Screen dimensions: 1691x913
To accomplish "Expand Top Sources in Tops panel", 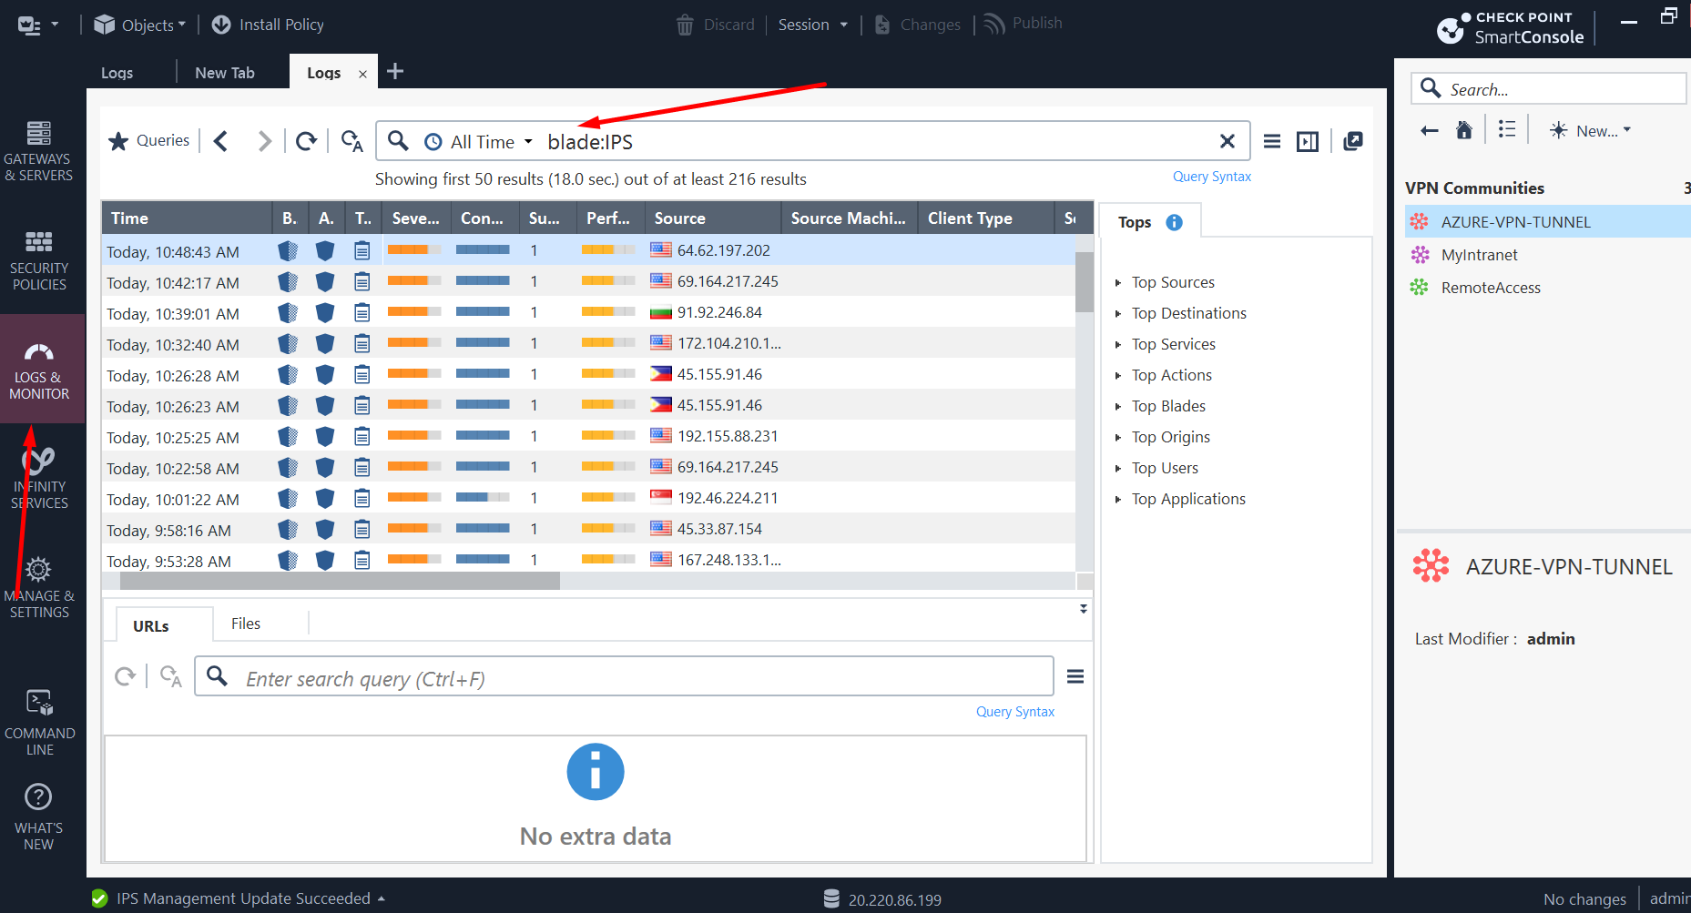I will pyautogui.click(x=1172, y=283).
